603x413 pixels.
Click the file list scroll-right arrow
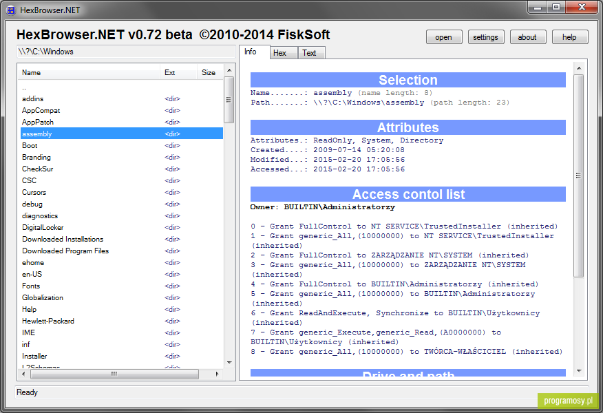218,374
